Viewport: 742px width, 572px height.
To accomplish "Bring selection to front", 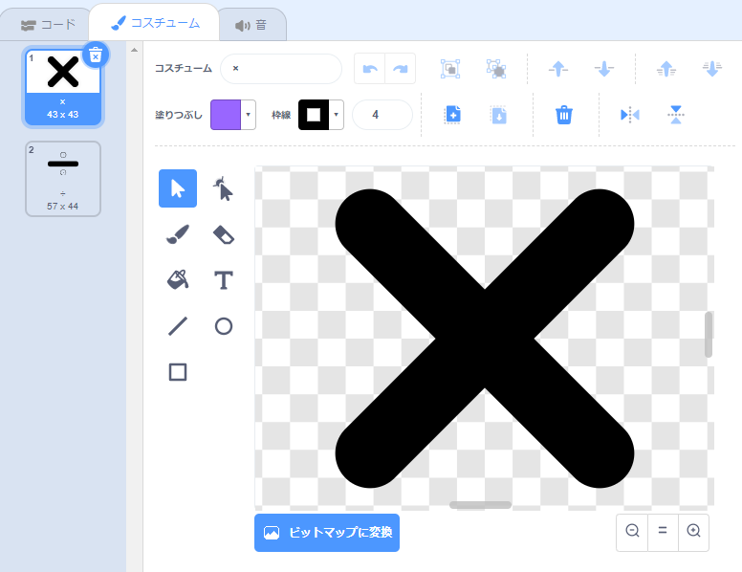I will click(x=666, y=69).
